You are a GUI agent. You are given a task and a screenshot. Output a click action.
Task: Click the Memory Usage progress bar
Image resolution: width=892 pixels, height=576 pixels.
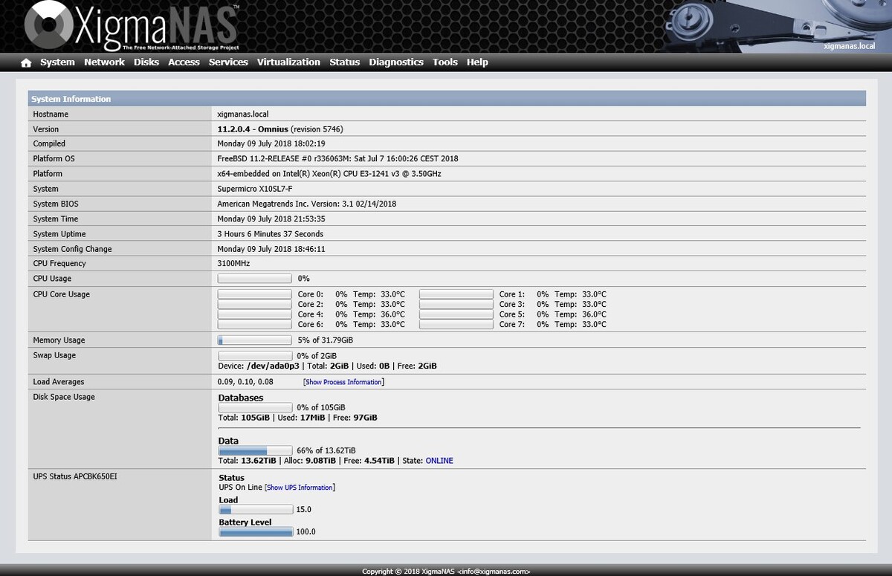pyautogui.click(x=255, y=340)
